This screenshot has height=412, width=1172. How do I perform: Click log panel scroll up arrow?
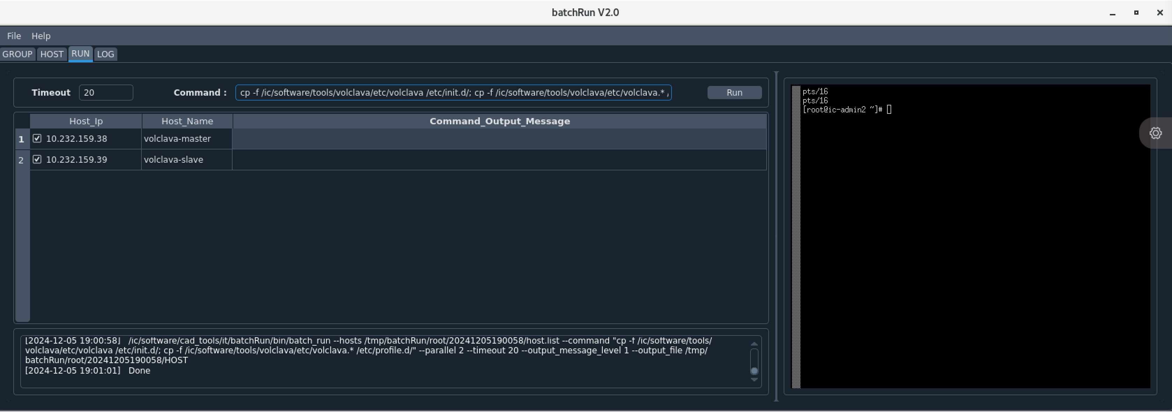click(x=754, y=343)
